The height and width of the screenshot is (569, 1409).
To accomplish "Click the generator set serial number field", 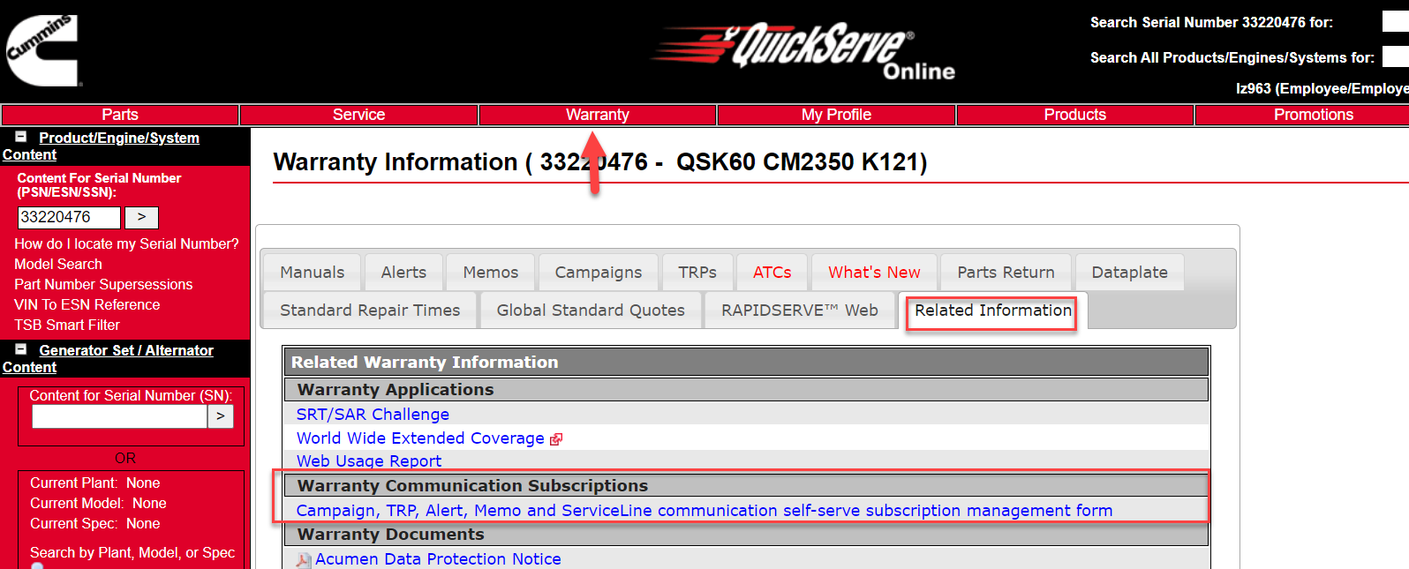I will (119, 416).
